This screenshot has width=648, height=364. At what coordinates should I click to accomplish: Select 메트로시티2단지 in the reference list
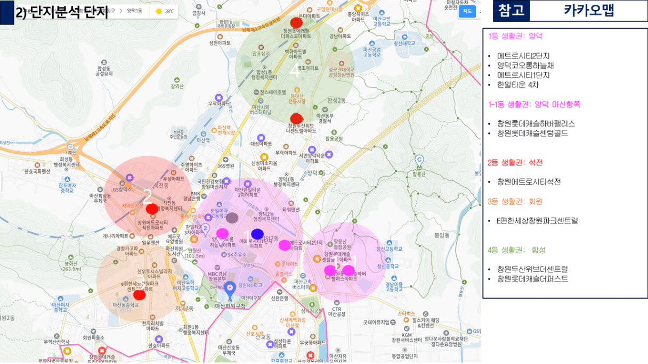click(x=523, y=56)
